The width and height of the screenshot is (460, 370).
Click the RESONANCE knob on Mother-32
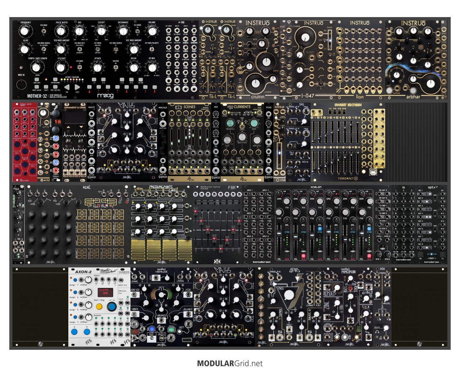(123, 31)
